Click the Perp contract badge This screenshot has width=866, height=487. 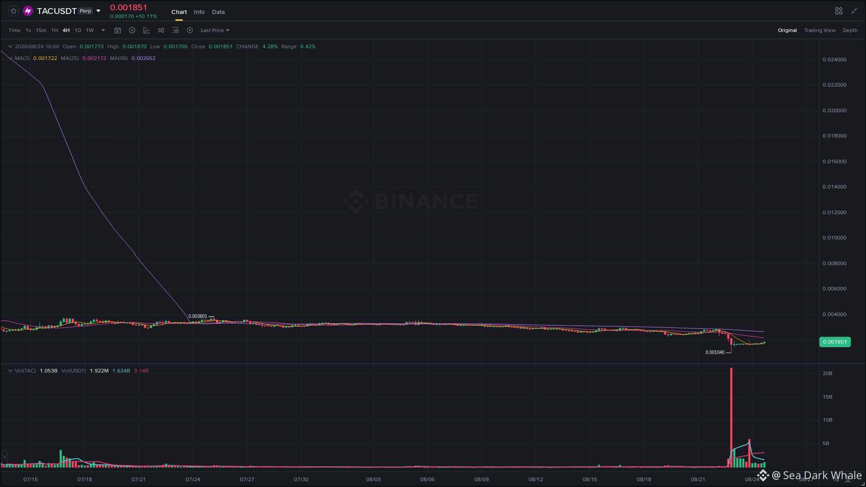[x=85, y=11]
